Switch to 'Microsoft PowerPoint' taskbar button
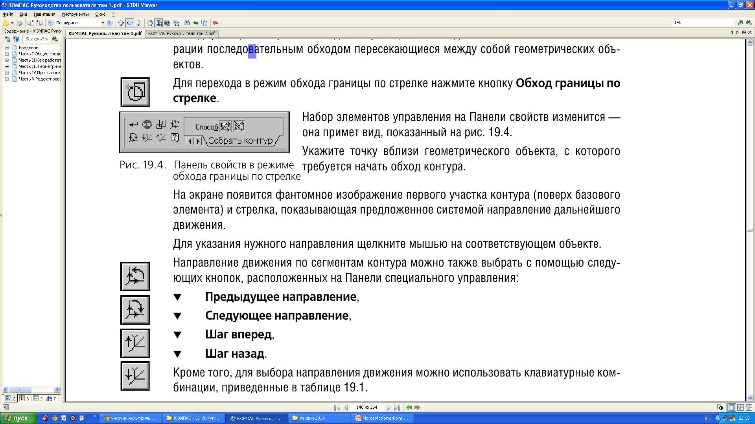 (x=383, y=418)
